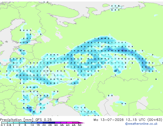Viewport: 163px width, 126px height.
Task: Click the '35' legend scale label
Action: 62,125
